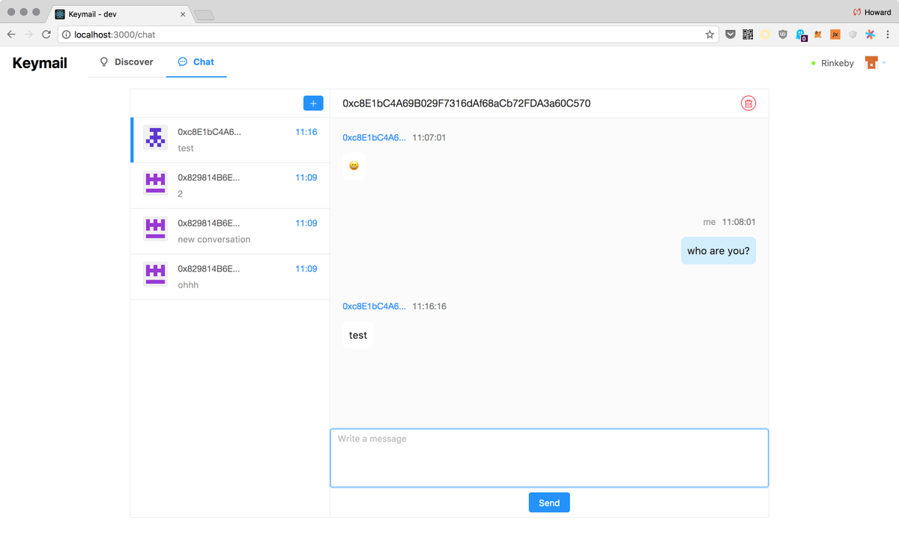Go back using the browser back arrow
899x548 pixels.
pyautogui.click(x=11, y=34)
